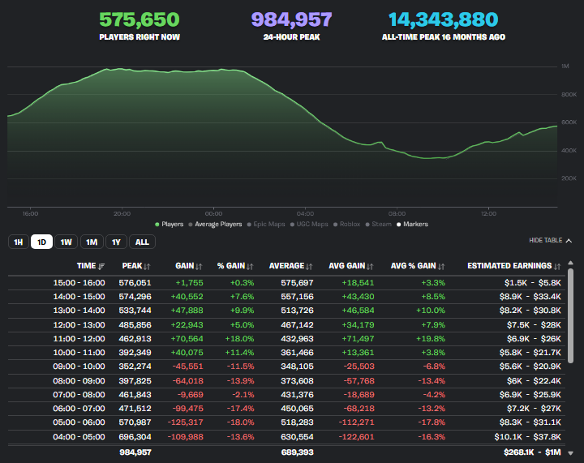
Task: Select the 12:00 - 13:00 row time
Action: (x=79, y=325)
